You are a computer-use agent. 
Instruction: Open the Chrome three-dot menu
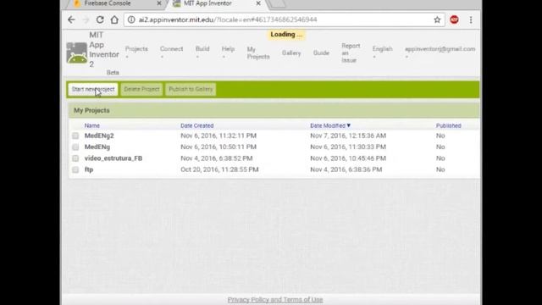[x=471, y=19]
